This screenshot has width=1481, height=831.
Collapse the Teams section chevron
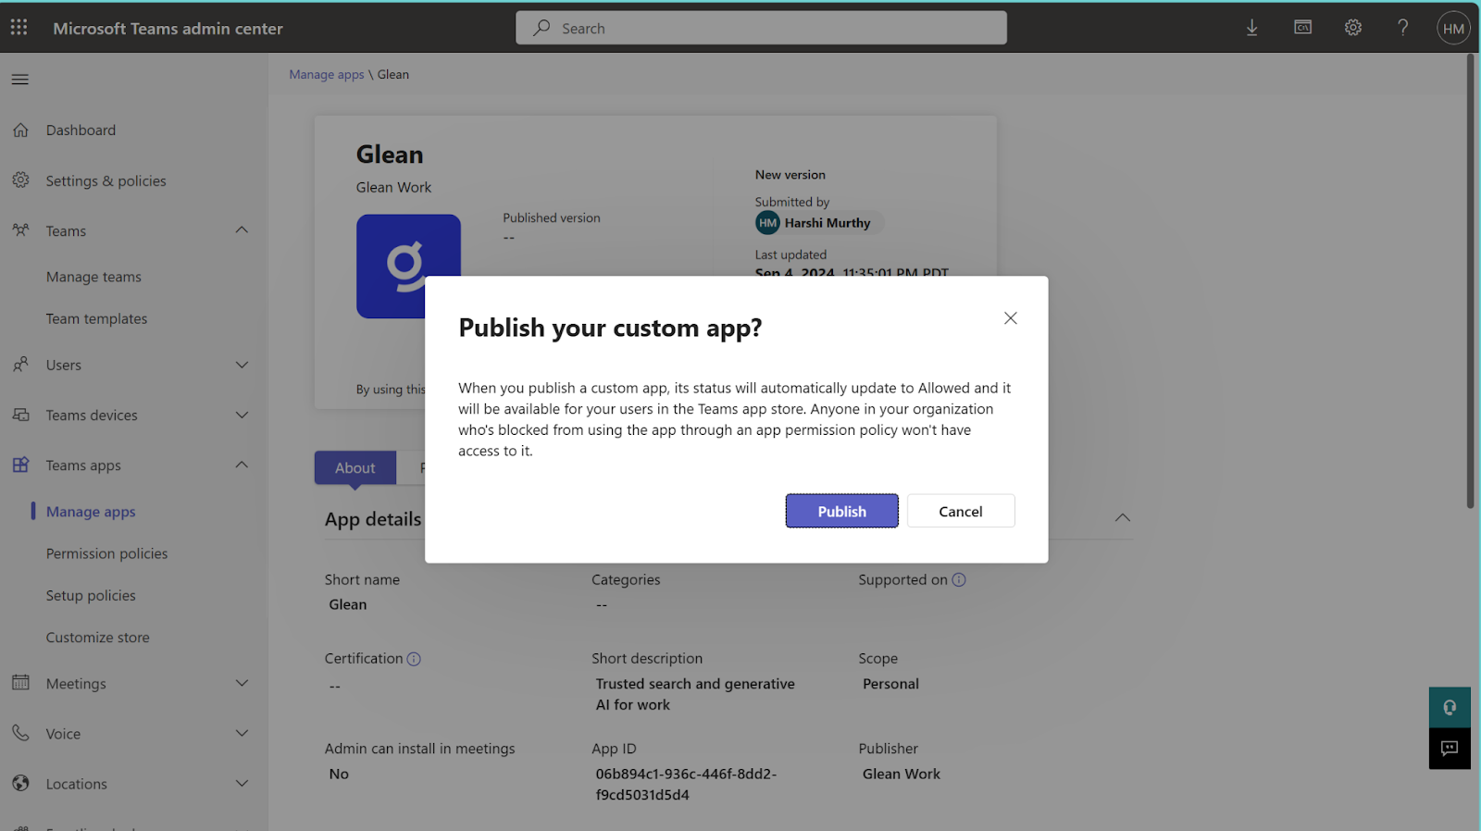(242, 229)
